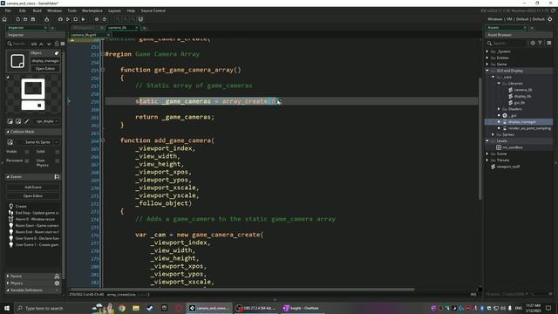Save the project using the disk icon

pyautogui.click(x=33, y=19)
